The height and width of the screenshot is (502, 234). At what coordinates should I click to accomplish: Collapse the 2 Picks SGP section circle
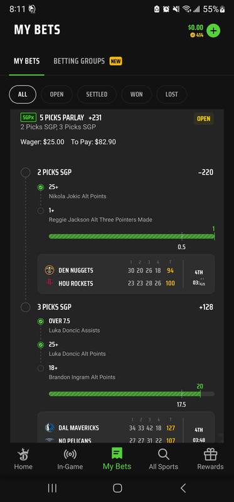click(26, 173)
